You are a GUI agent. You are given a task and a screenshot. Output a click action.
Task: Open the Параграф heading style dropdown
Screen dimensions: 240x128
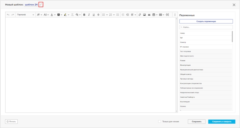coord(25,15)
